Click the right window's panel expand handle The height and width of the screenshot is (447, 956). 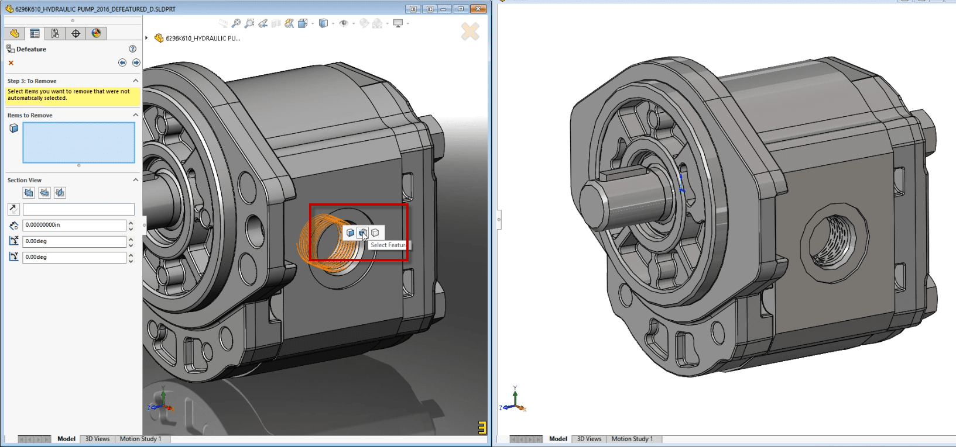pyautogui.click(x=499, y=220)
